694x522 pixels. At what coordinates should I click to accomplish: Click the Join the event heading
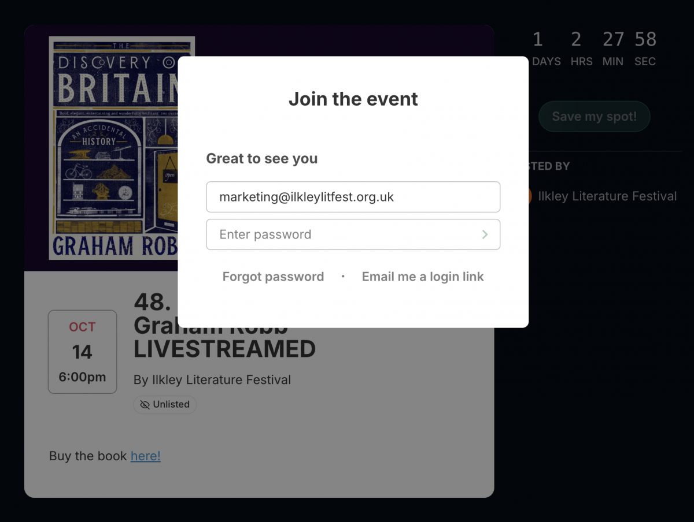tap(353, 99)
